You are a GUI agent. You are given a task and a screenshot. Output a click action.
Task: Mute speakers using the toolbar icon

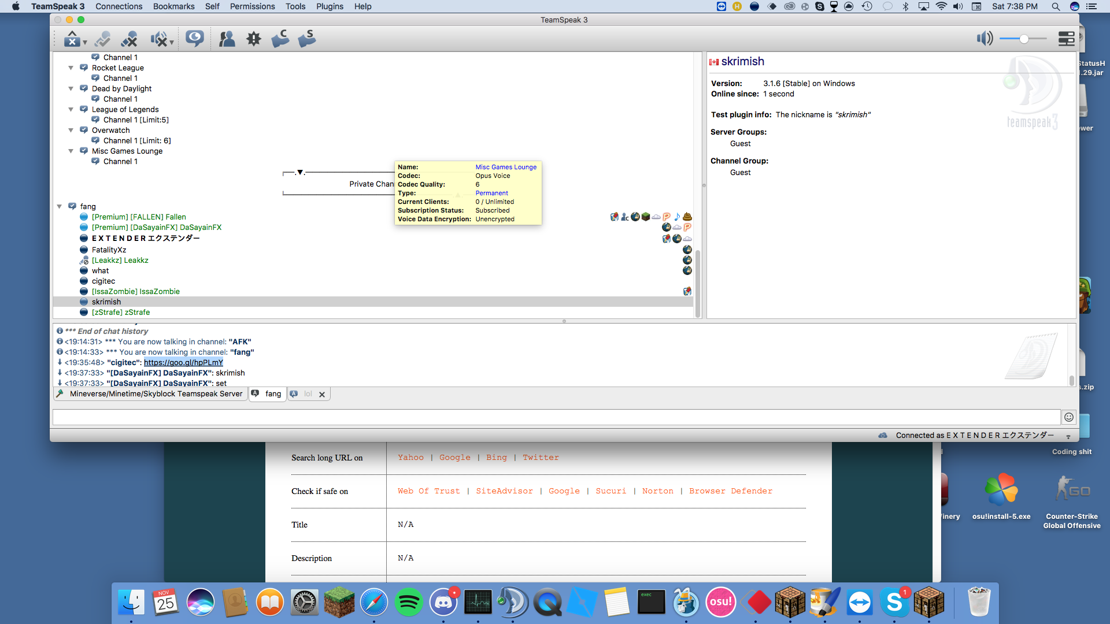click(x=159, y=39)
